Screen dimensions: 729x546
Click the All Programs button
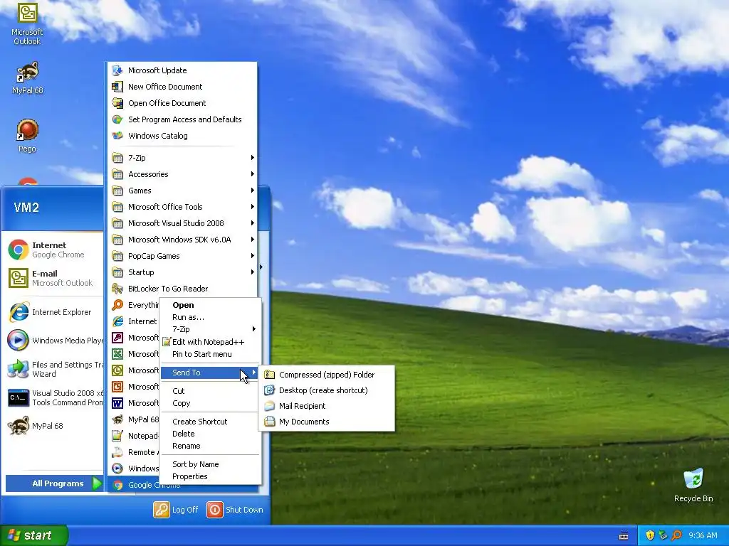point(54,483)
